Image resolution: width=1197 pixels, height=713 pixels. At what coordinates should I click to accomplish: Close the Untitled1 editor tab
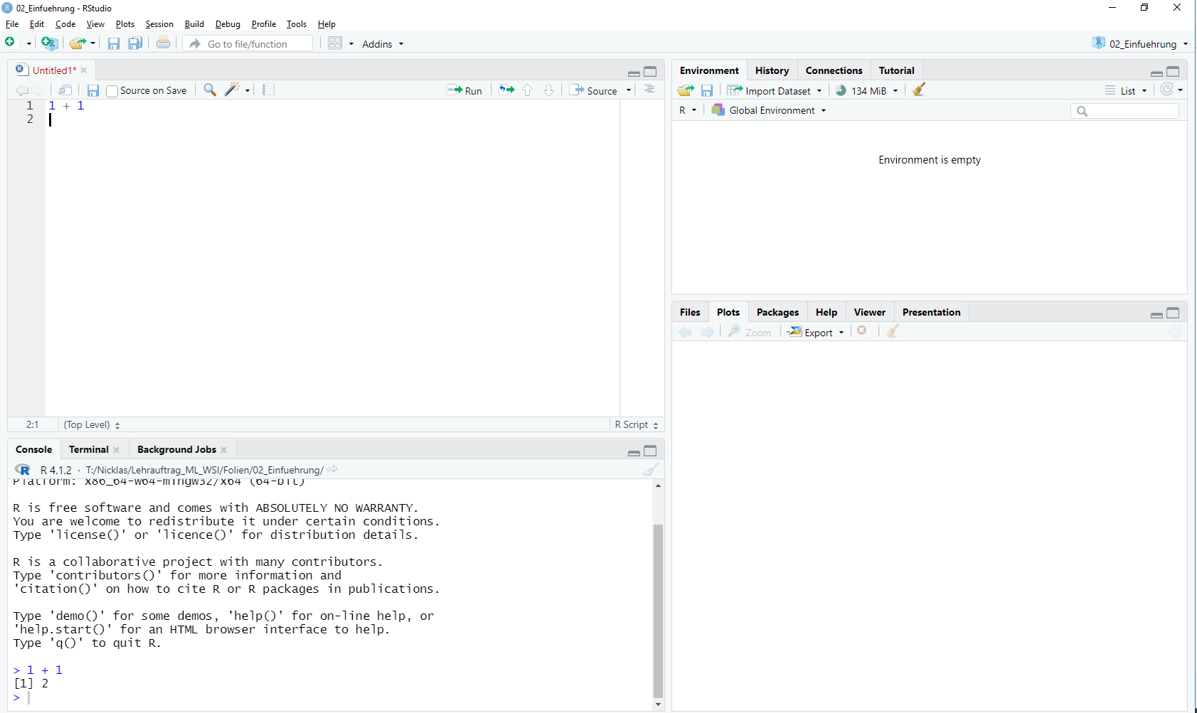(x=84, y=70)
